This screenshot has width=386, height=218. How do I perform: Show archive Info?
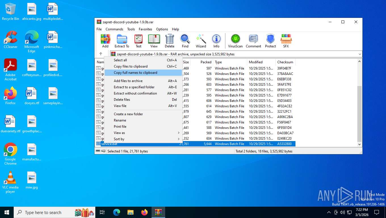click(216, 41)
